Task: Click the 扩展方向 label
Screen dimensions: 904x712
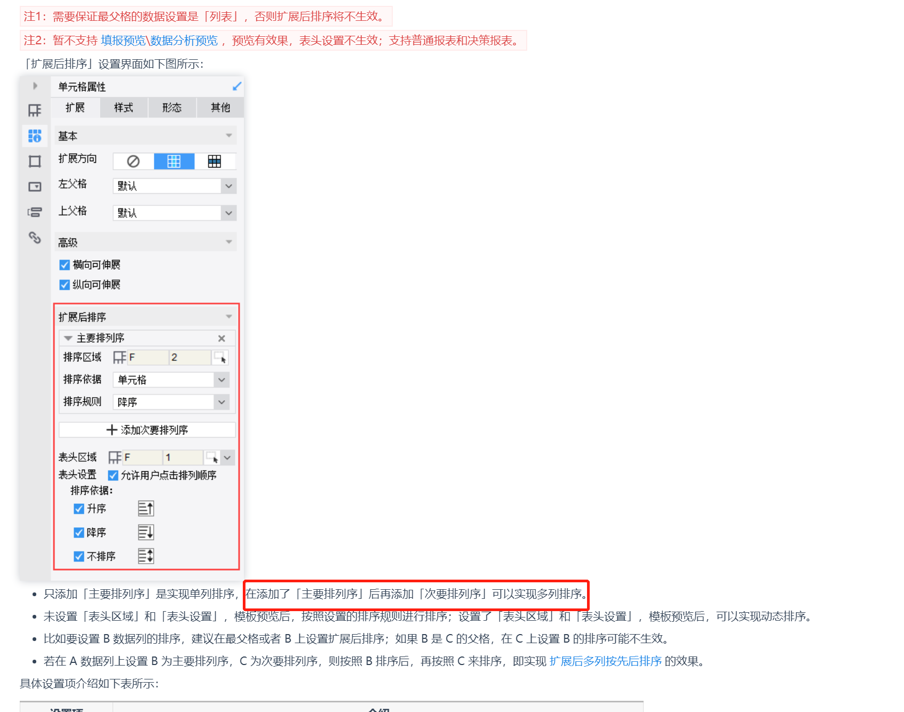Action: pos(78,159)
